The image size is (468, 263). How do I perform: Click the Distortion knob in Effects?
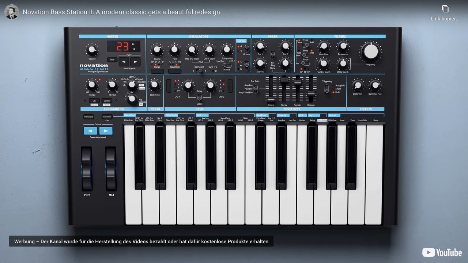(x=358, y=85)
